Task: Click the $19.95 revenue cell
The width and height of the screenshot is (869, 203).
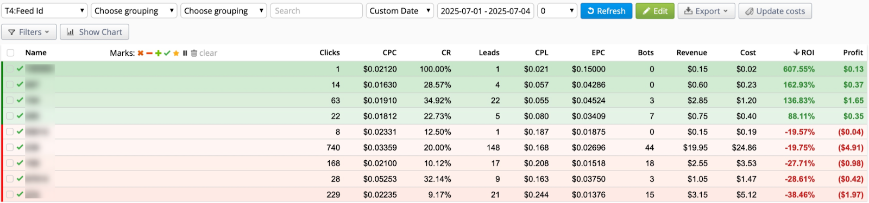Action: coord(695,148)
